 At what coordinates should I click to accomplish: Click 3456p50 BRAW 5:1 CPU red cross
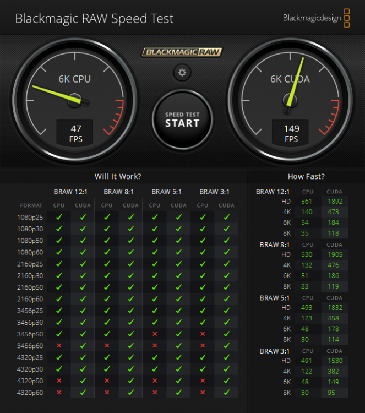pos(155,334)
